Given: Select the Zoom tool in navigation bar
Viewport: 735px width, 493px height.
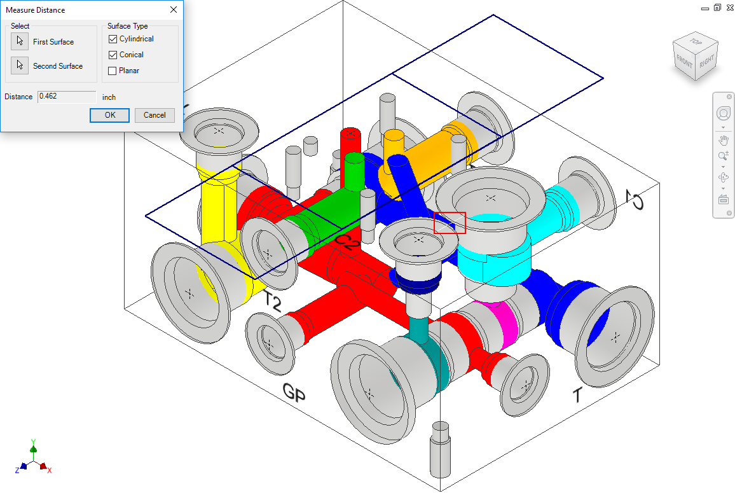Looking at the screenshot, I should (724, 155).
